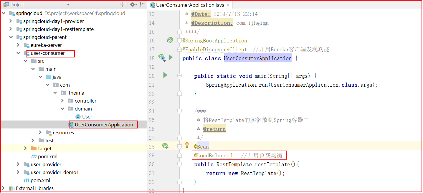
Task: Click the Spring gutter icon on line 16
Action: pos(170,40)
